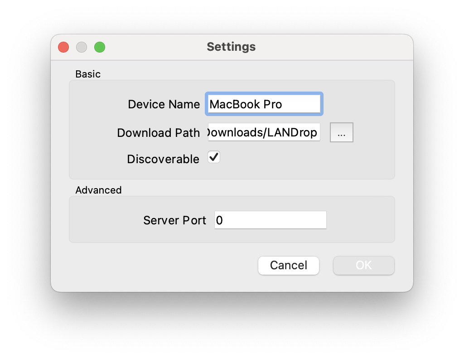464x359 pixels.
Task: Focus the Device Name text field
Action: [x=264, y=104]
